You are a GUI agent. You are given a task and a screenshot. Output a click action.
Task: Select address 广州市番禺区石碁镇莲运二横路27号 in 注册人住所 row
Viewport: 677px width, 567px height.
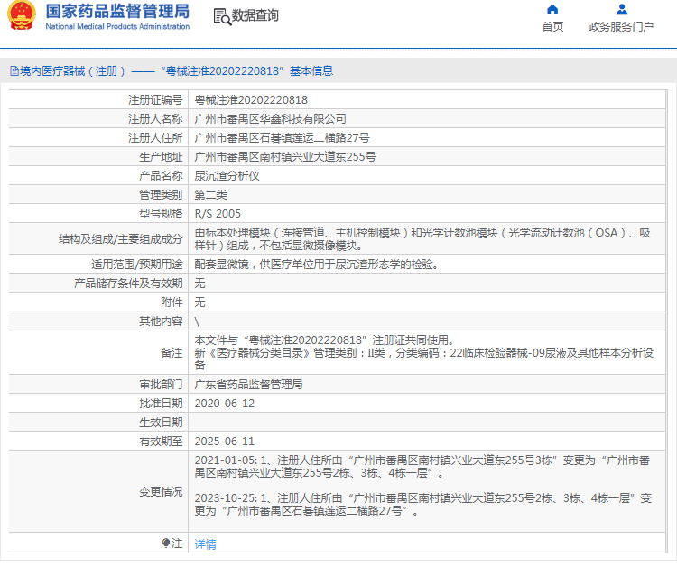(282, 138)
